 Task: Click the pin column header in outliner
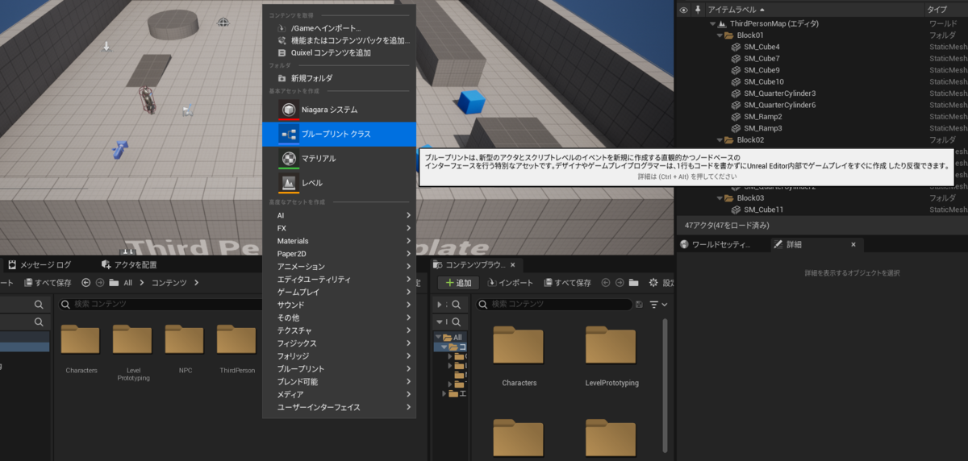[697, 10]
